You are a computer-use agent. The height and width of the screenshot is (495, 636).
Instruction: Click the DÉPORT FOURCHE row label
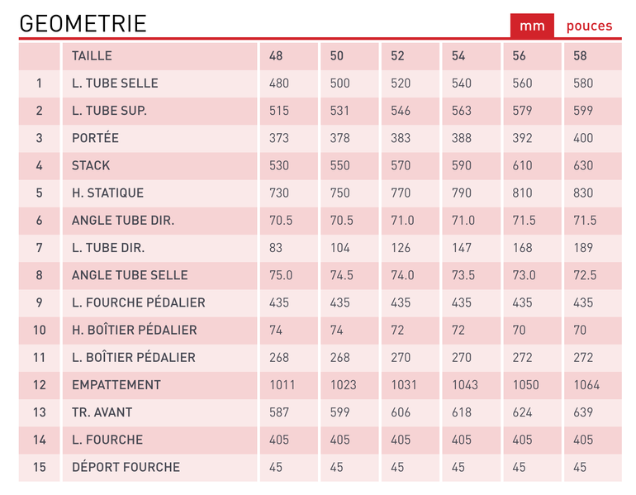[126, 467]
